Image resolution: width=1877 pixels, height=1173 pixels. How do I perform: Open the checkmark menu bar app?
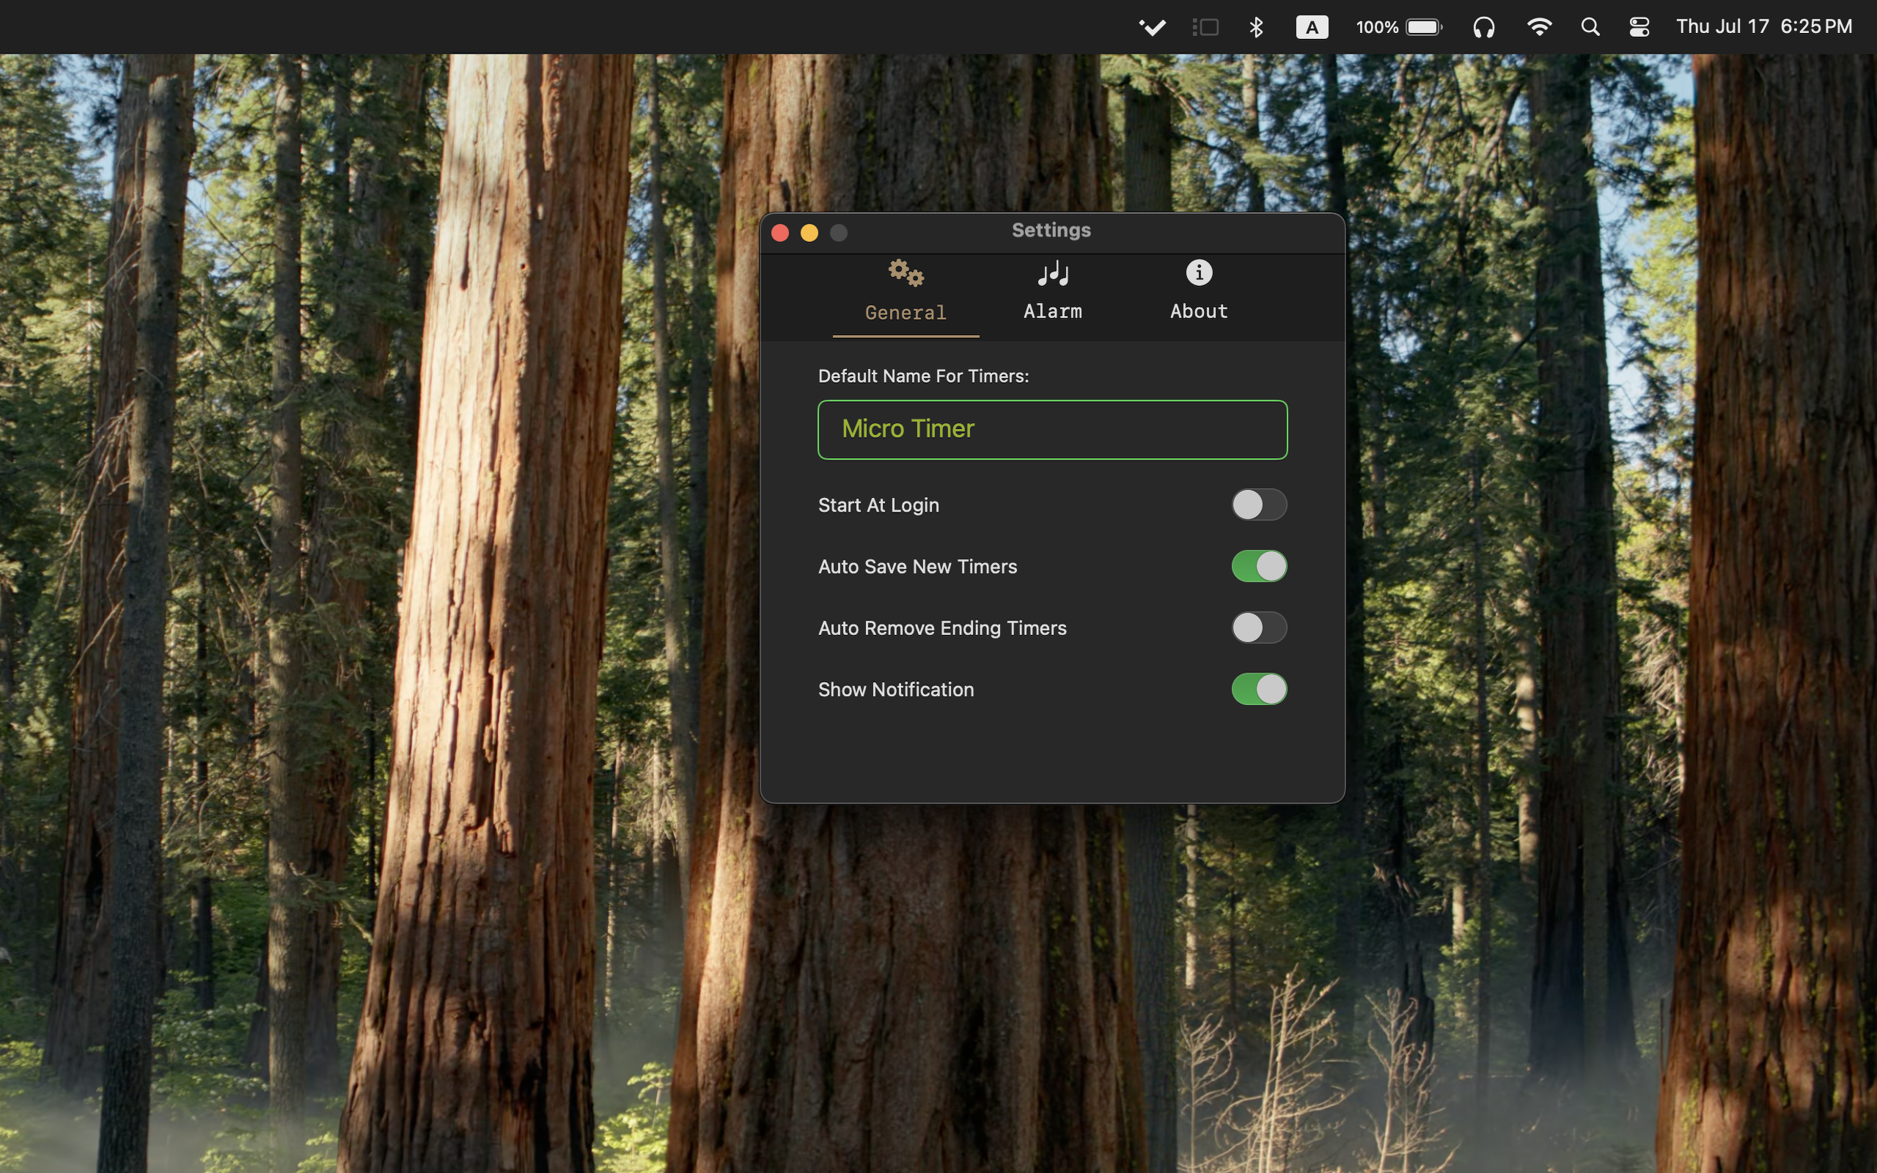tap(1152, 27)
